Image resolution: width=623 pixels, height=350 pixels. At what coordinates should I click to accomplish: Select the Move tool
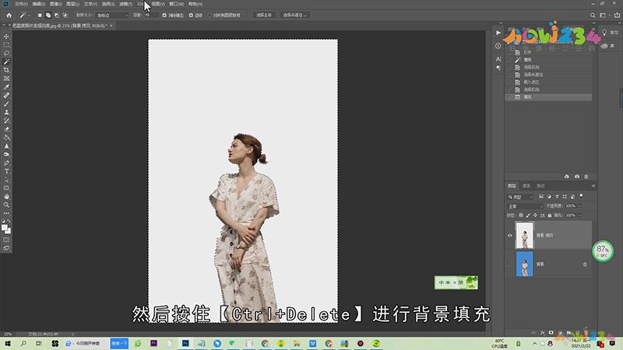(6, 36)
